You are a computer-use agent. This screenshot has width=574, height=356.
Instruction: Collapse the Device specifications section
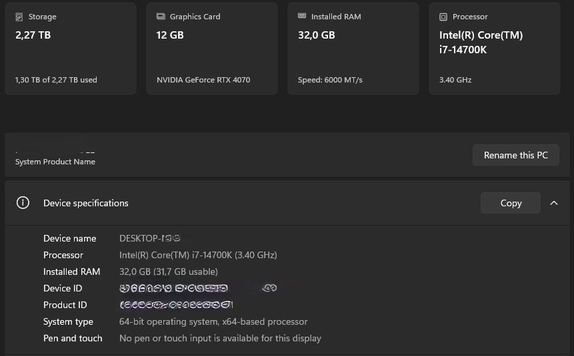(554, 203)
